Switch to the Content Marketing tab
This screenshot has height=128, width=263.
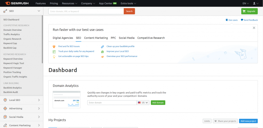tap(96, 38)
